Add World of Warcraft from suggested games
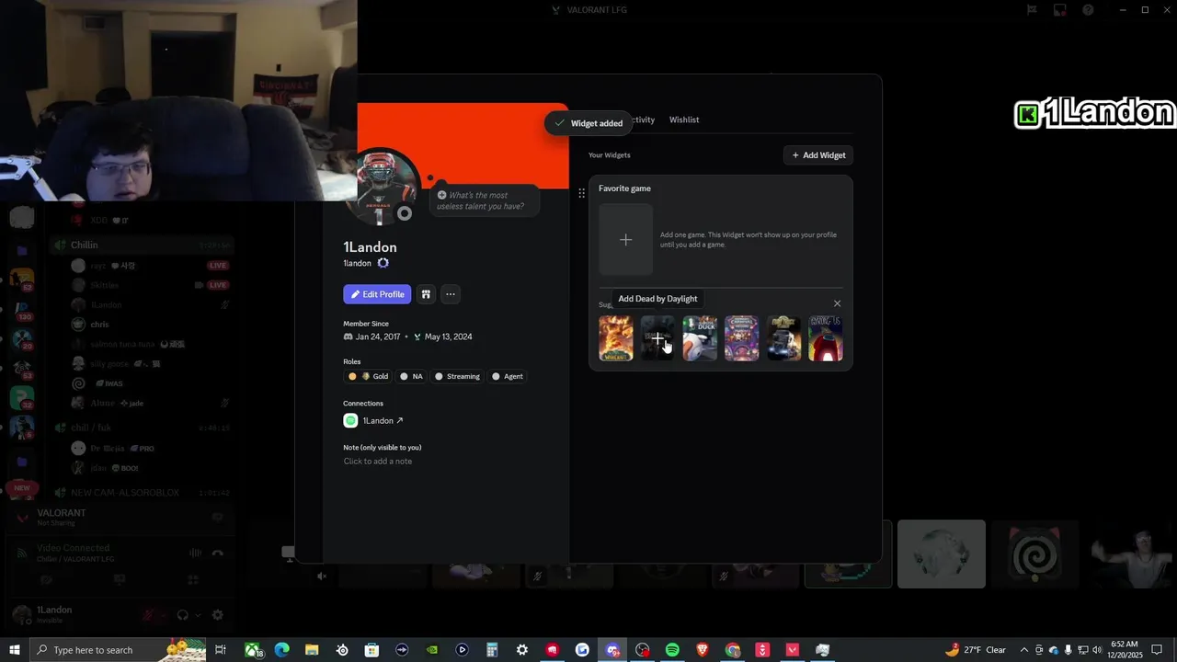Screen dimensions: 1177x662 click(x=615, y=338)
